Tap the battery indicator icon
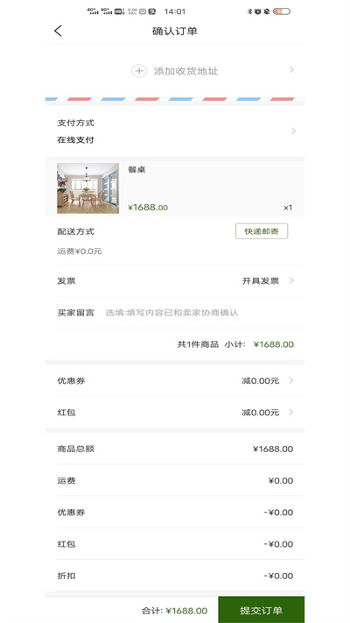The height and width of the screenshot is (623, 350). click(x=282, y=11)
